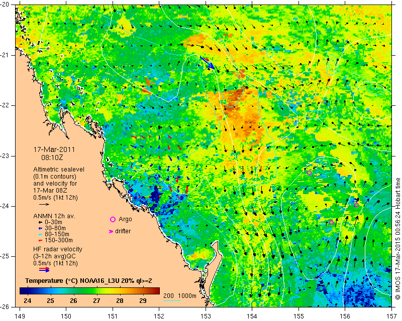Click the latitude axis label '-26'
Image resolution: width=402 pixels, height=321 pixels.
5,307
